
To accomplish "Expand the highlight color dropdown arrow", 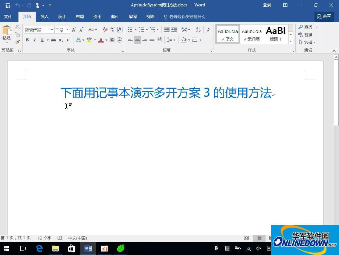I will (x=95, y=40).
